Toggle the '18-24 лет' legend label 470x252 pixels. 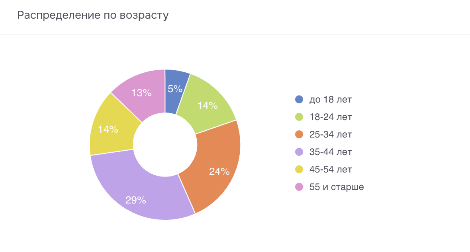(331, 117)
